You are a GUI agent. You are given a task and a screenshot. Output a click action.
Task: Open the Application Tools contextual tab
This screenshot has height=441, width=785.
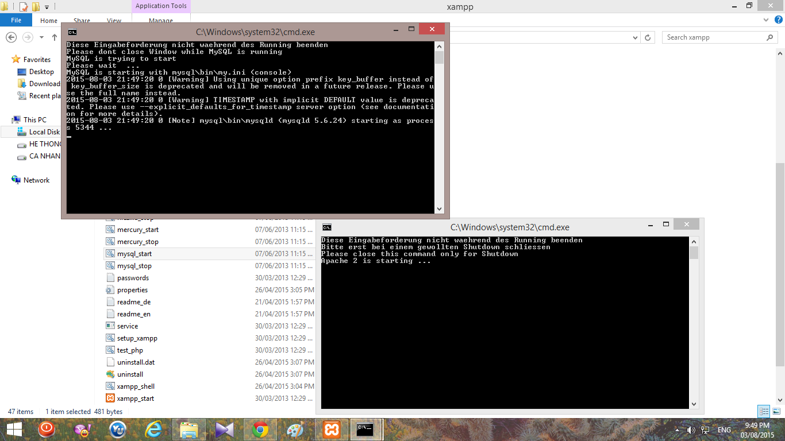click(161, 6)
